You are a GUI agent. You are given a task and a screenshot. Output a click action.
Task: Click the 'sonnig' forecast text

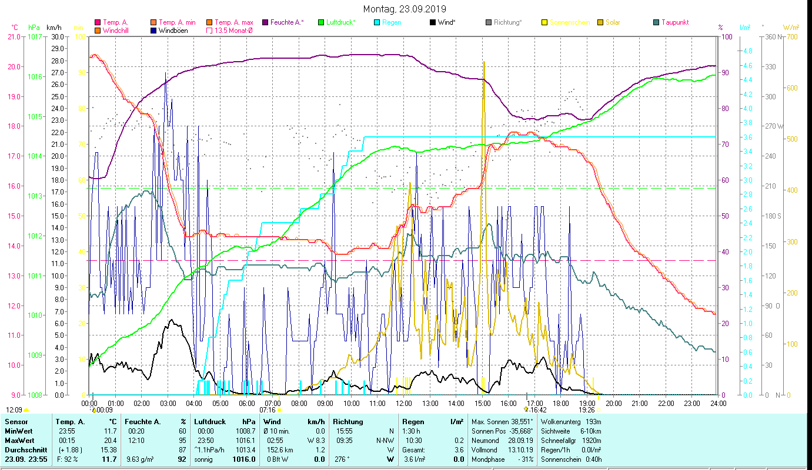tap(203, 459)
